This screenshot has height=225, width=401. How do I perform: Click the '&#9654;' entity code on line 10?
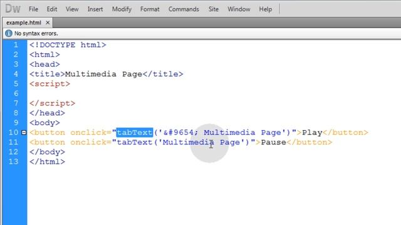pos(180,132)
